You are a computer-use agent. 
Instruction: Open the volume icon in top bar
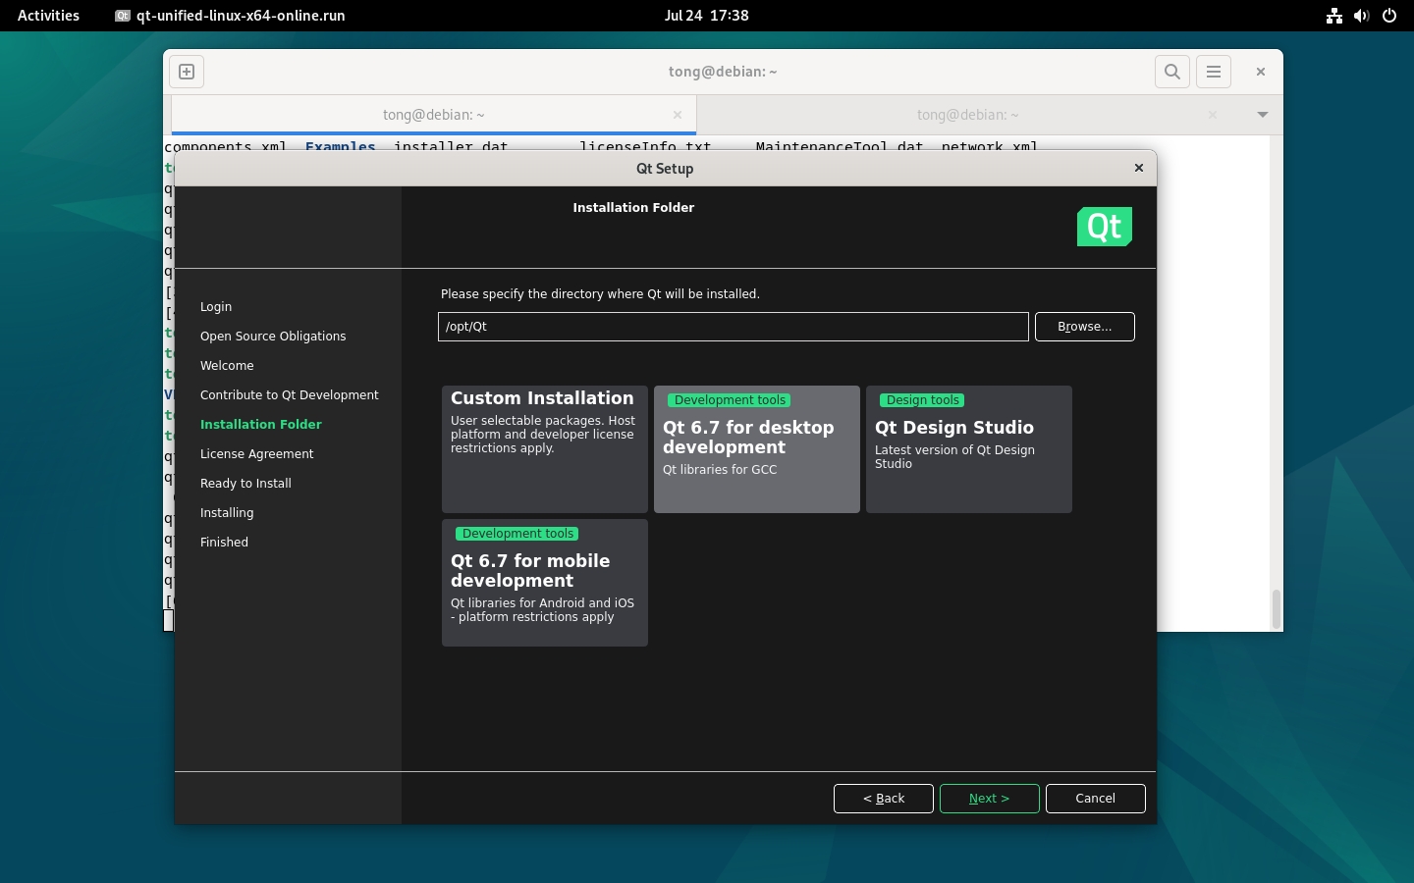coord(1361,16)
